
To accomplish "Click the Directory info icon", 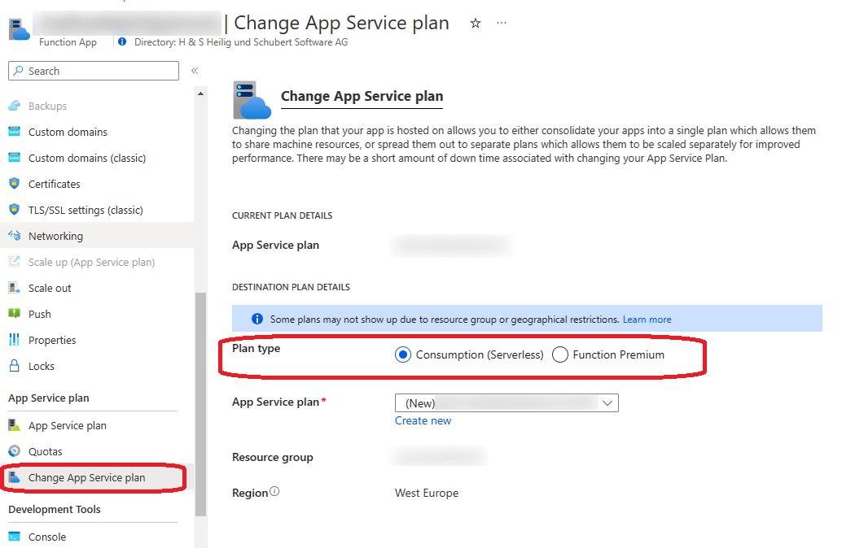I will coord(122,41).
